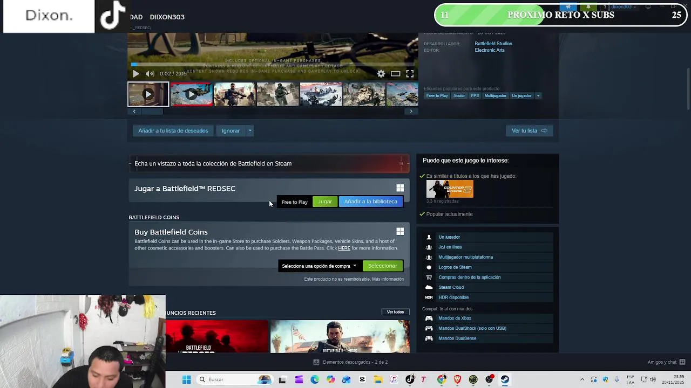691x388 pixels.
Task: Open Amigos y chat
Action: click(667, 362)
